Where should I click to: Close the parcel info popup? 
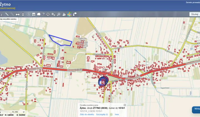(x=125, y=105)
